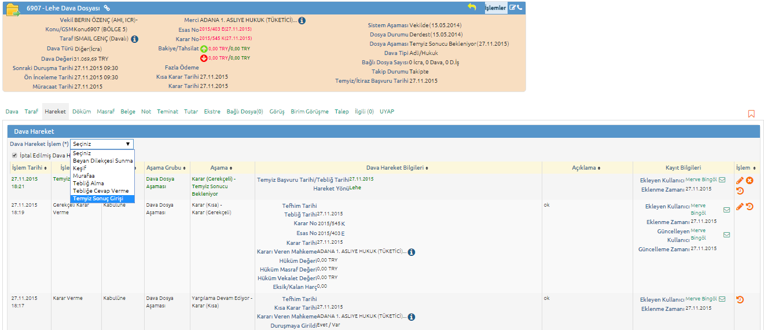764x330 pixels.
Task: Delete the 18:21 Temyiz row via orange X
Action: tap(750, 181)
